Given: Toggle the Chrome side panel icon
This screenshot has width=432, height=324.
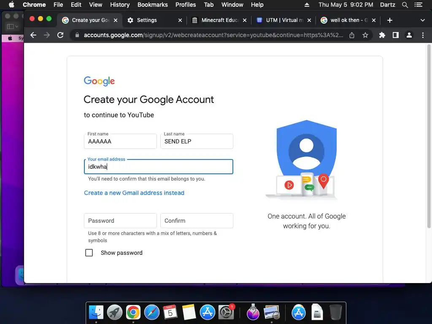Looking at the screenshot, I should click(x=396, y=35).
